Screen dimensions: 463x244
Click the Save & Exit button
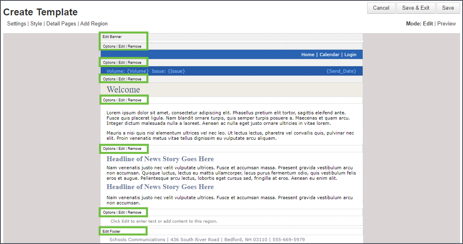pos(415,8)
